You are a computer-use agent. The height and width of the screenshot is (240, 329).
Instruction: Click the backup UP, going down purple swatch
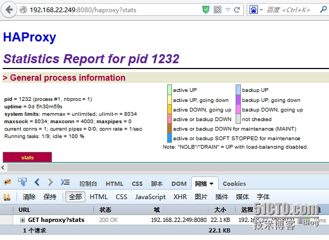(238, 99)
